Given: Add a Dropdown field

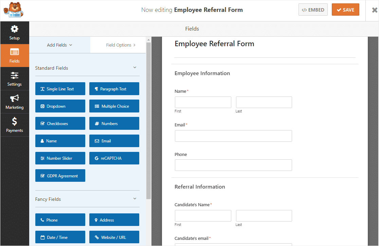Looking at the screenshot, I should click(60, 106).
